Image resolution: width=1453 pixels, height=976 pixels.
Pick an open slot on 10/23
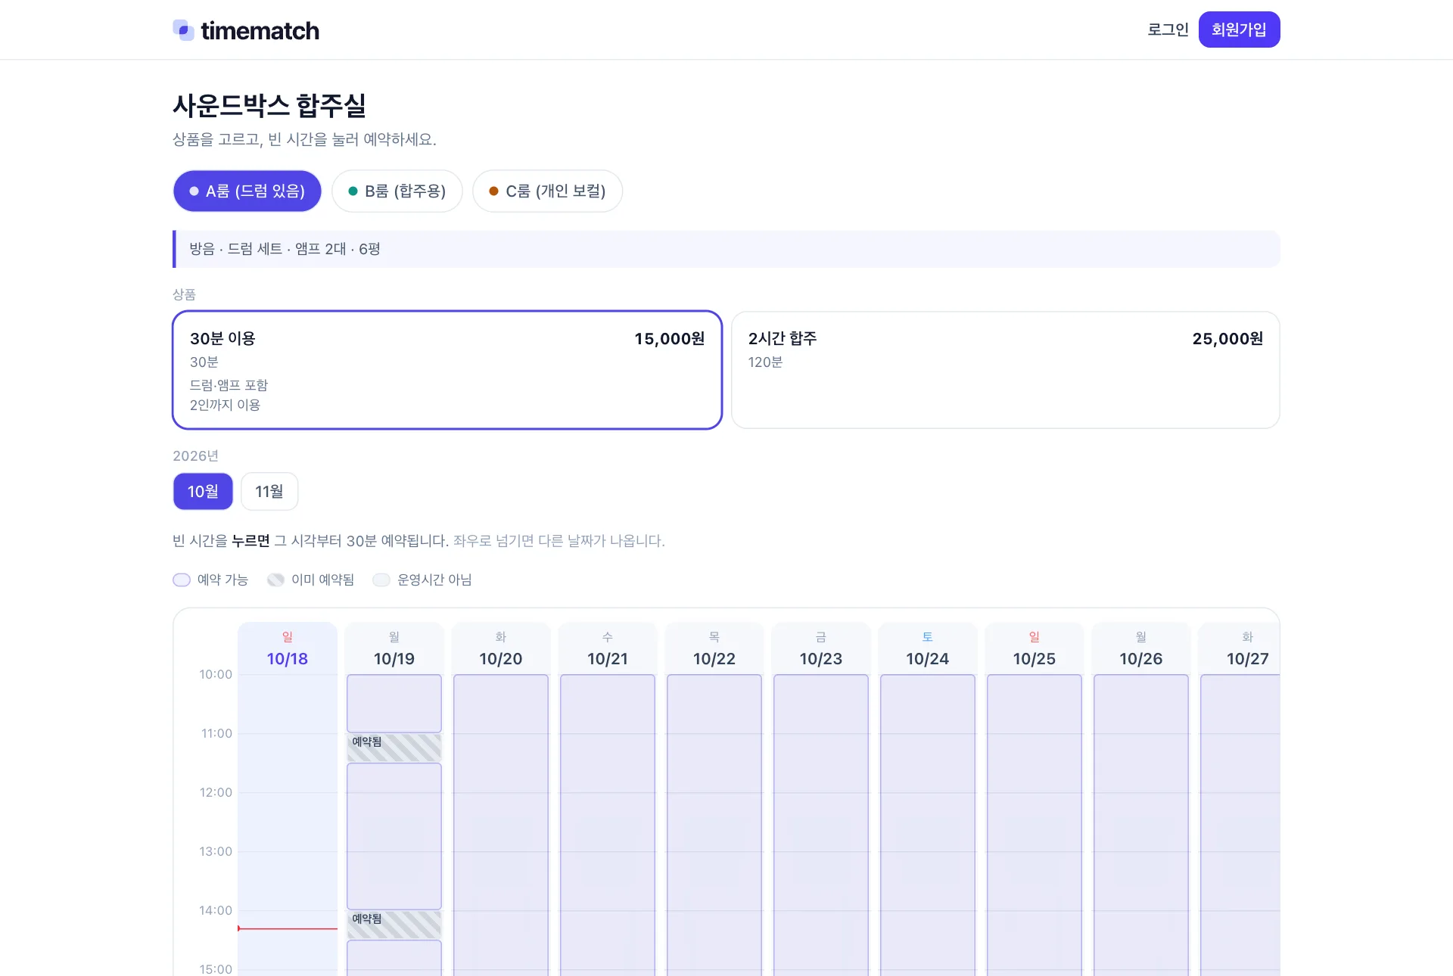[821, 825]
